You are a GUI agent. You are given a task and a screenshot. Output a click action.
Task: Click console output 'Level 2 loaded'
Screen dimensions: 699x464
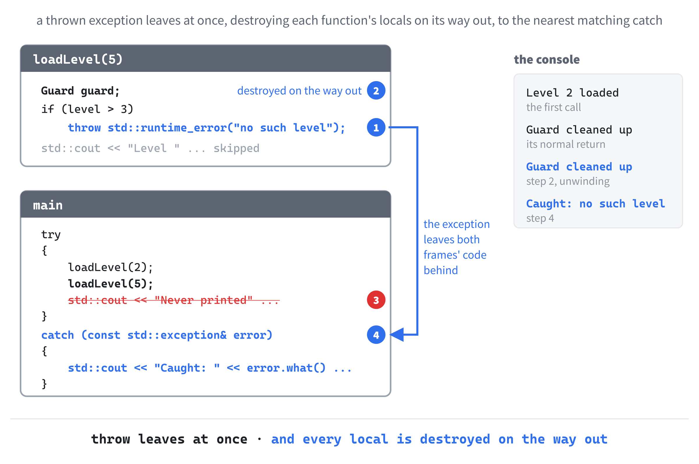pos(572,93)
